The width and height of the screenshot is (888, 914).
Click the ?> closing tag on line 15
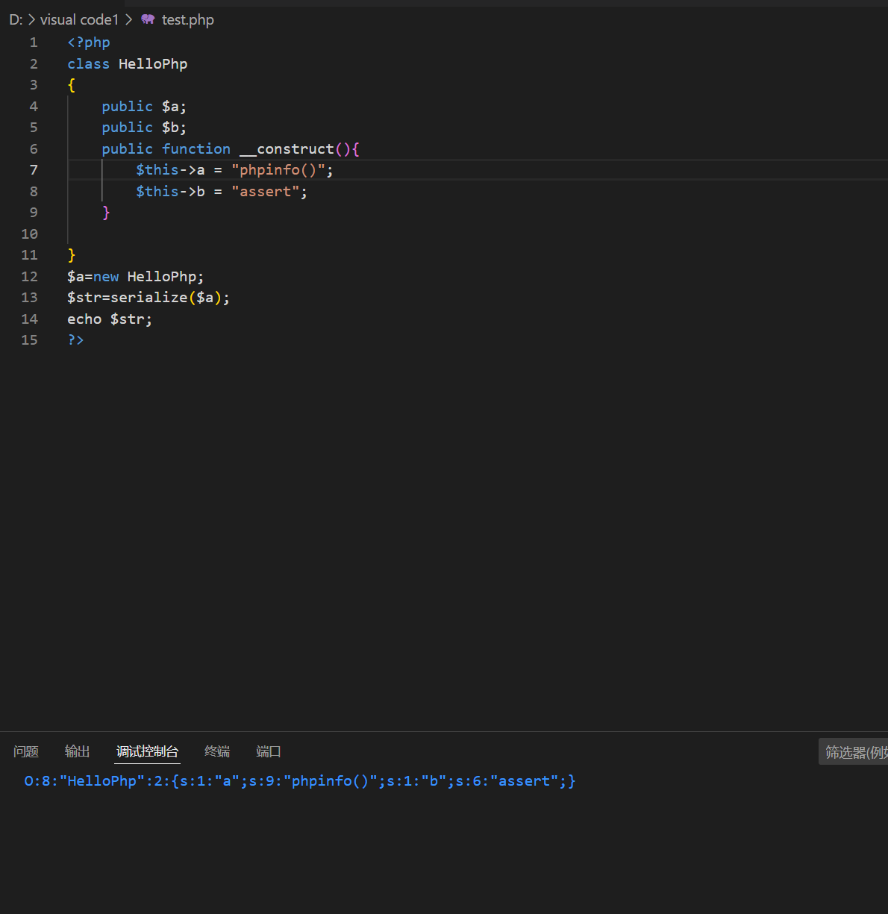(x=75, y=340)
